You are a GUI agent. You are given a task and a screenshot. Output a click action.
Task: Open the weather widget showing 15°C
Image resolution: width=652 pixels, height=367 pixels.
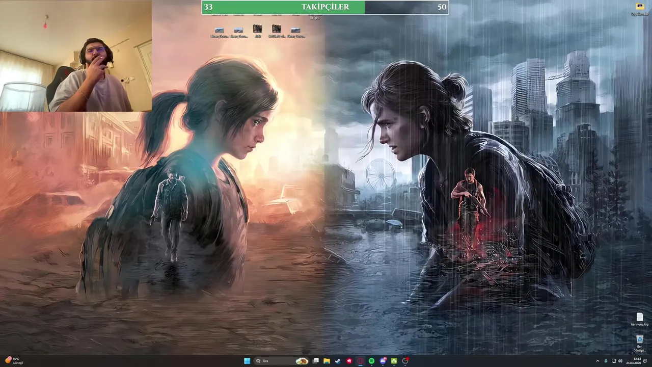(14, 361)
